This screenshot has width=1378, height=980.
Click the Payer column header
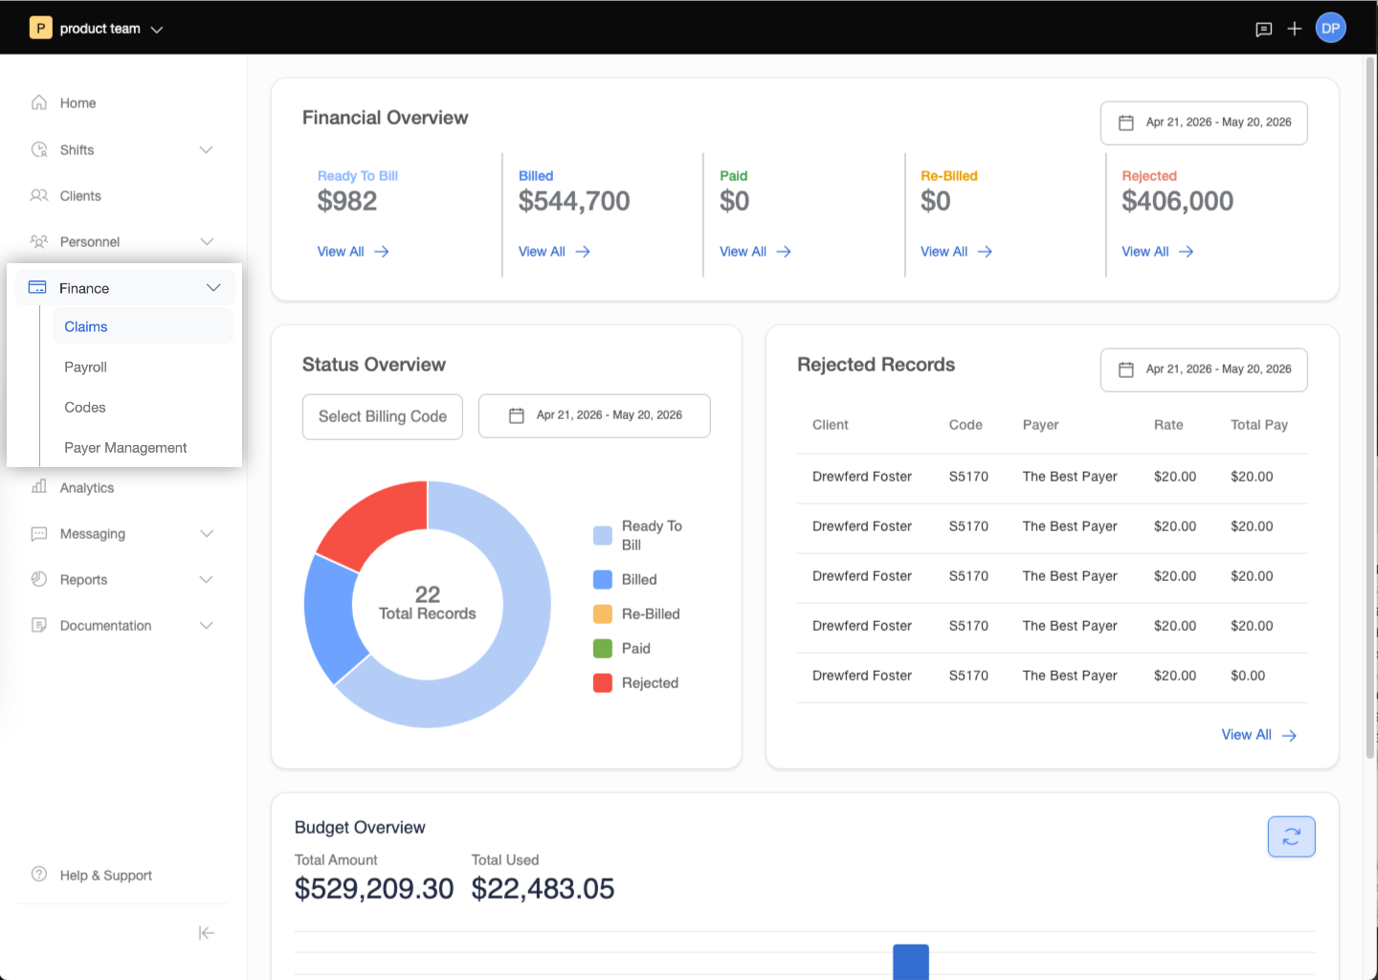click(1040, 424)
